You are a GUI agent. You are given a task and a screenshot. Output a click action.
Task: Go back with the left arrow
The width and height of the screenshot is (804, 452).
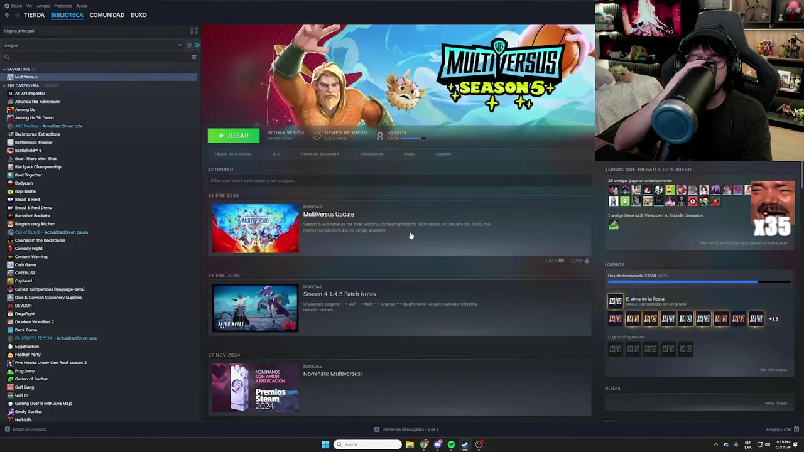point(7,15)
